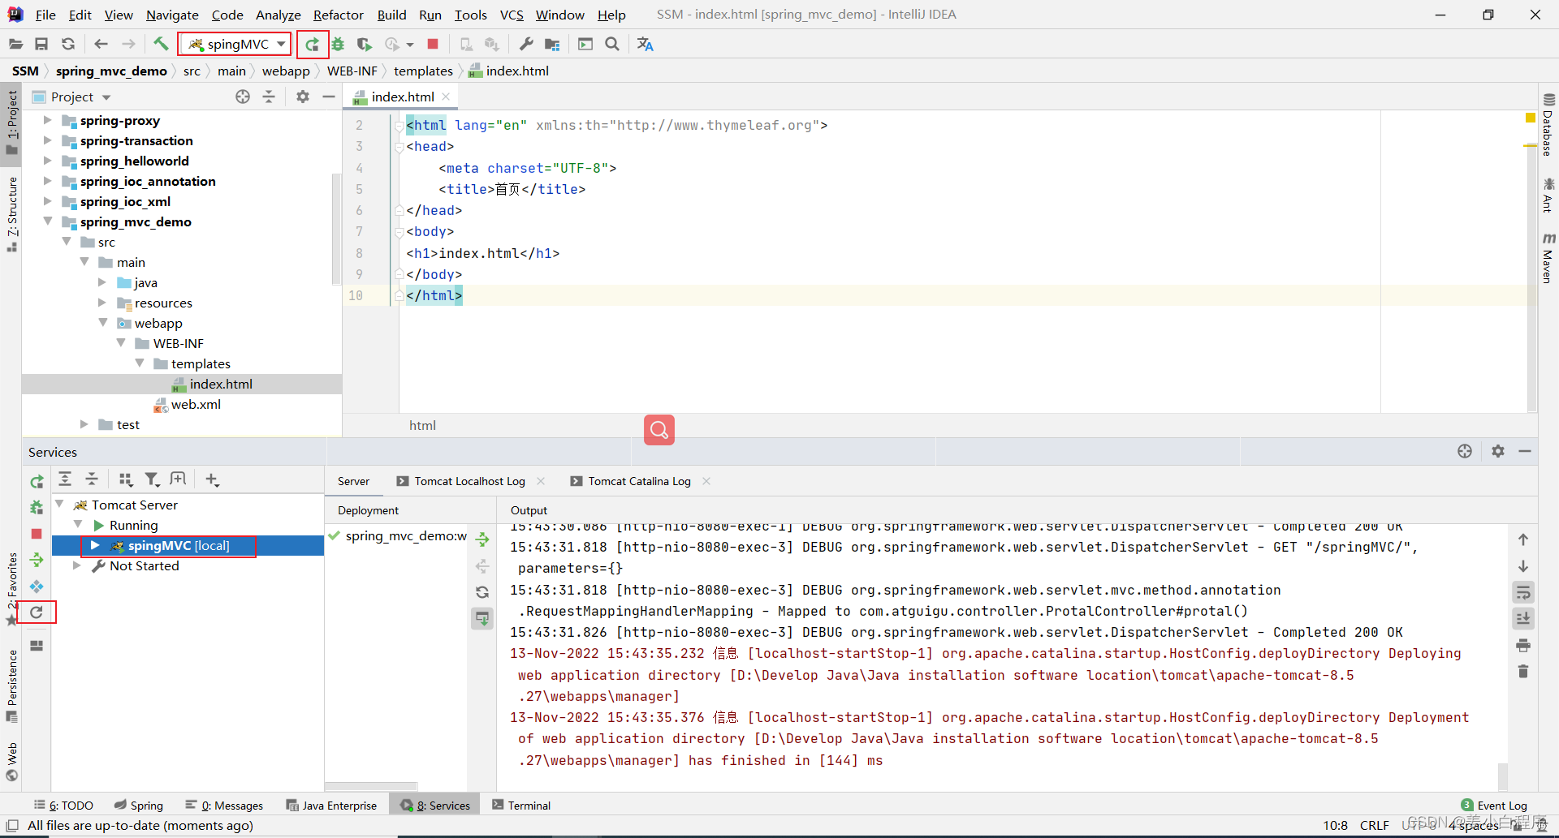This screenshot has width=1559, height=838.
Task: Expand spring-proxy module
Action: [47, 120]
